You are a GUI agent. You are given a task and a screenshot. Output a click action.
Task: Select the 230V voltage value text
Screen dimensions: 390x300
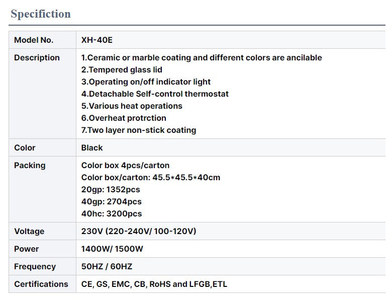139,231
